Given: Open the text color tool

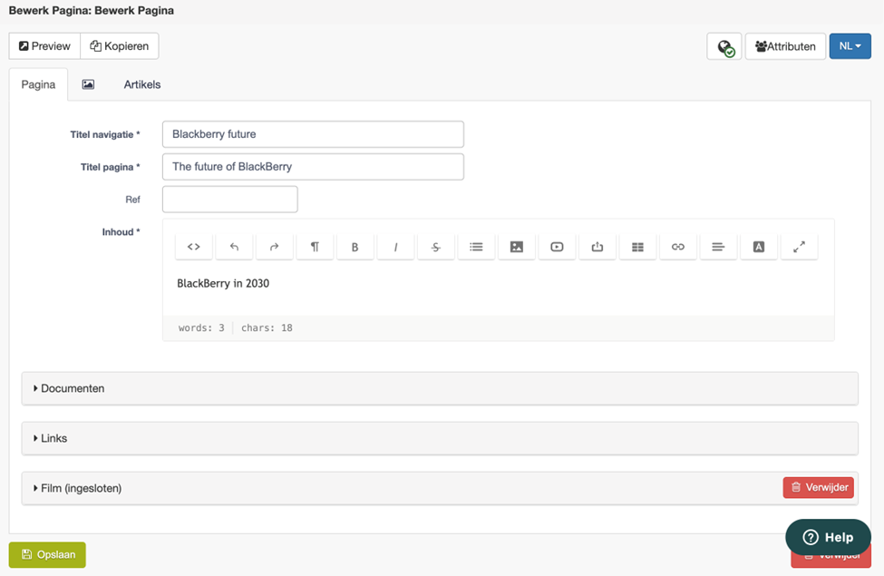Looking at the screenshot, I should click(x=759, y=247).
